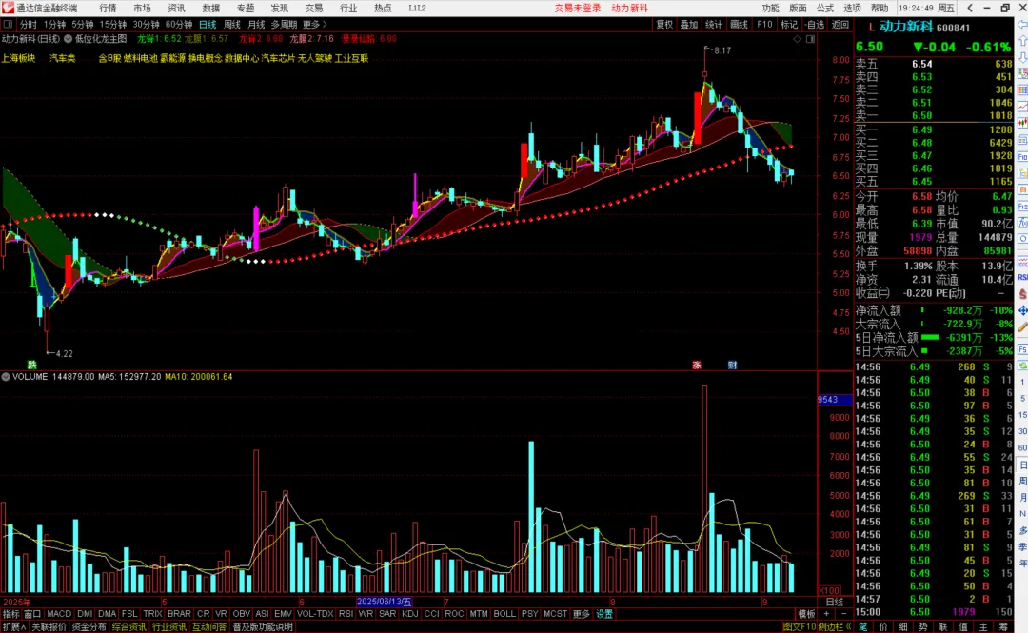This screenshot has width=1028, height=633.
Task: Click the four-arrow move icon in sidebar
Action: pyautogui.click(x=1022, y=309)
